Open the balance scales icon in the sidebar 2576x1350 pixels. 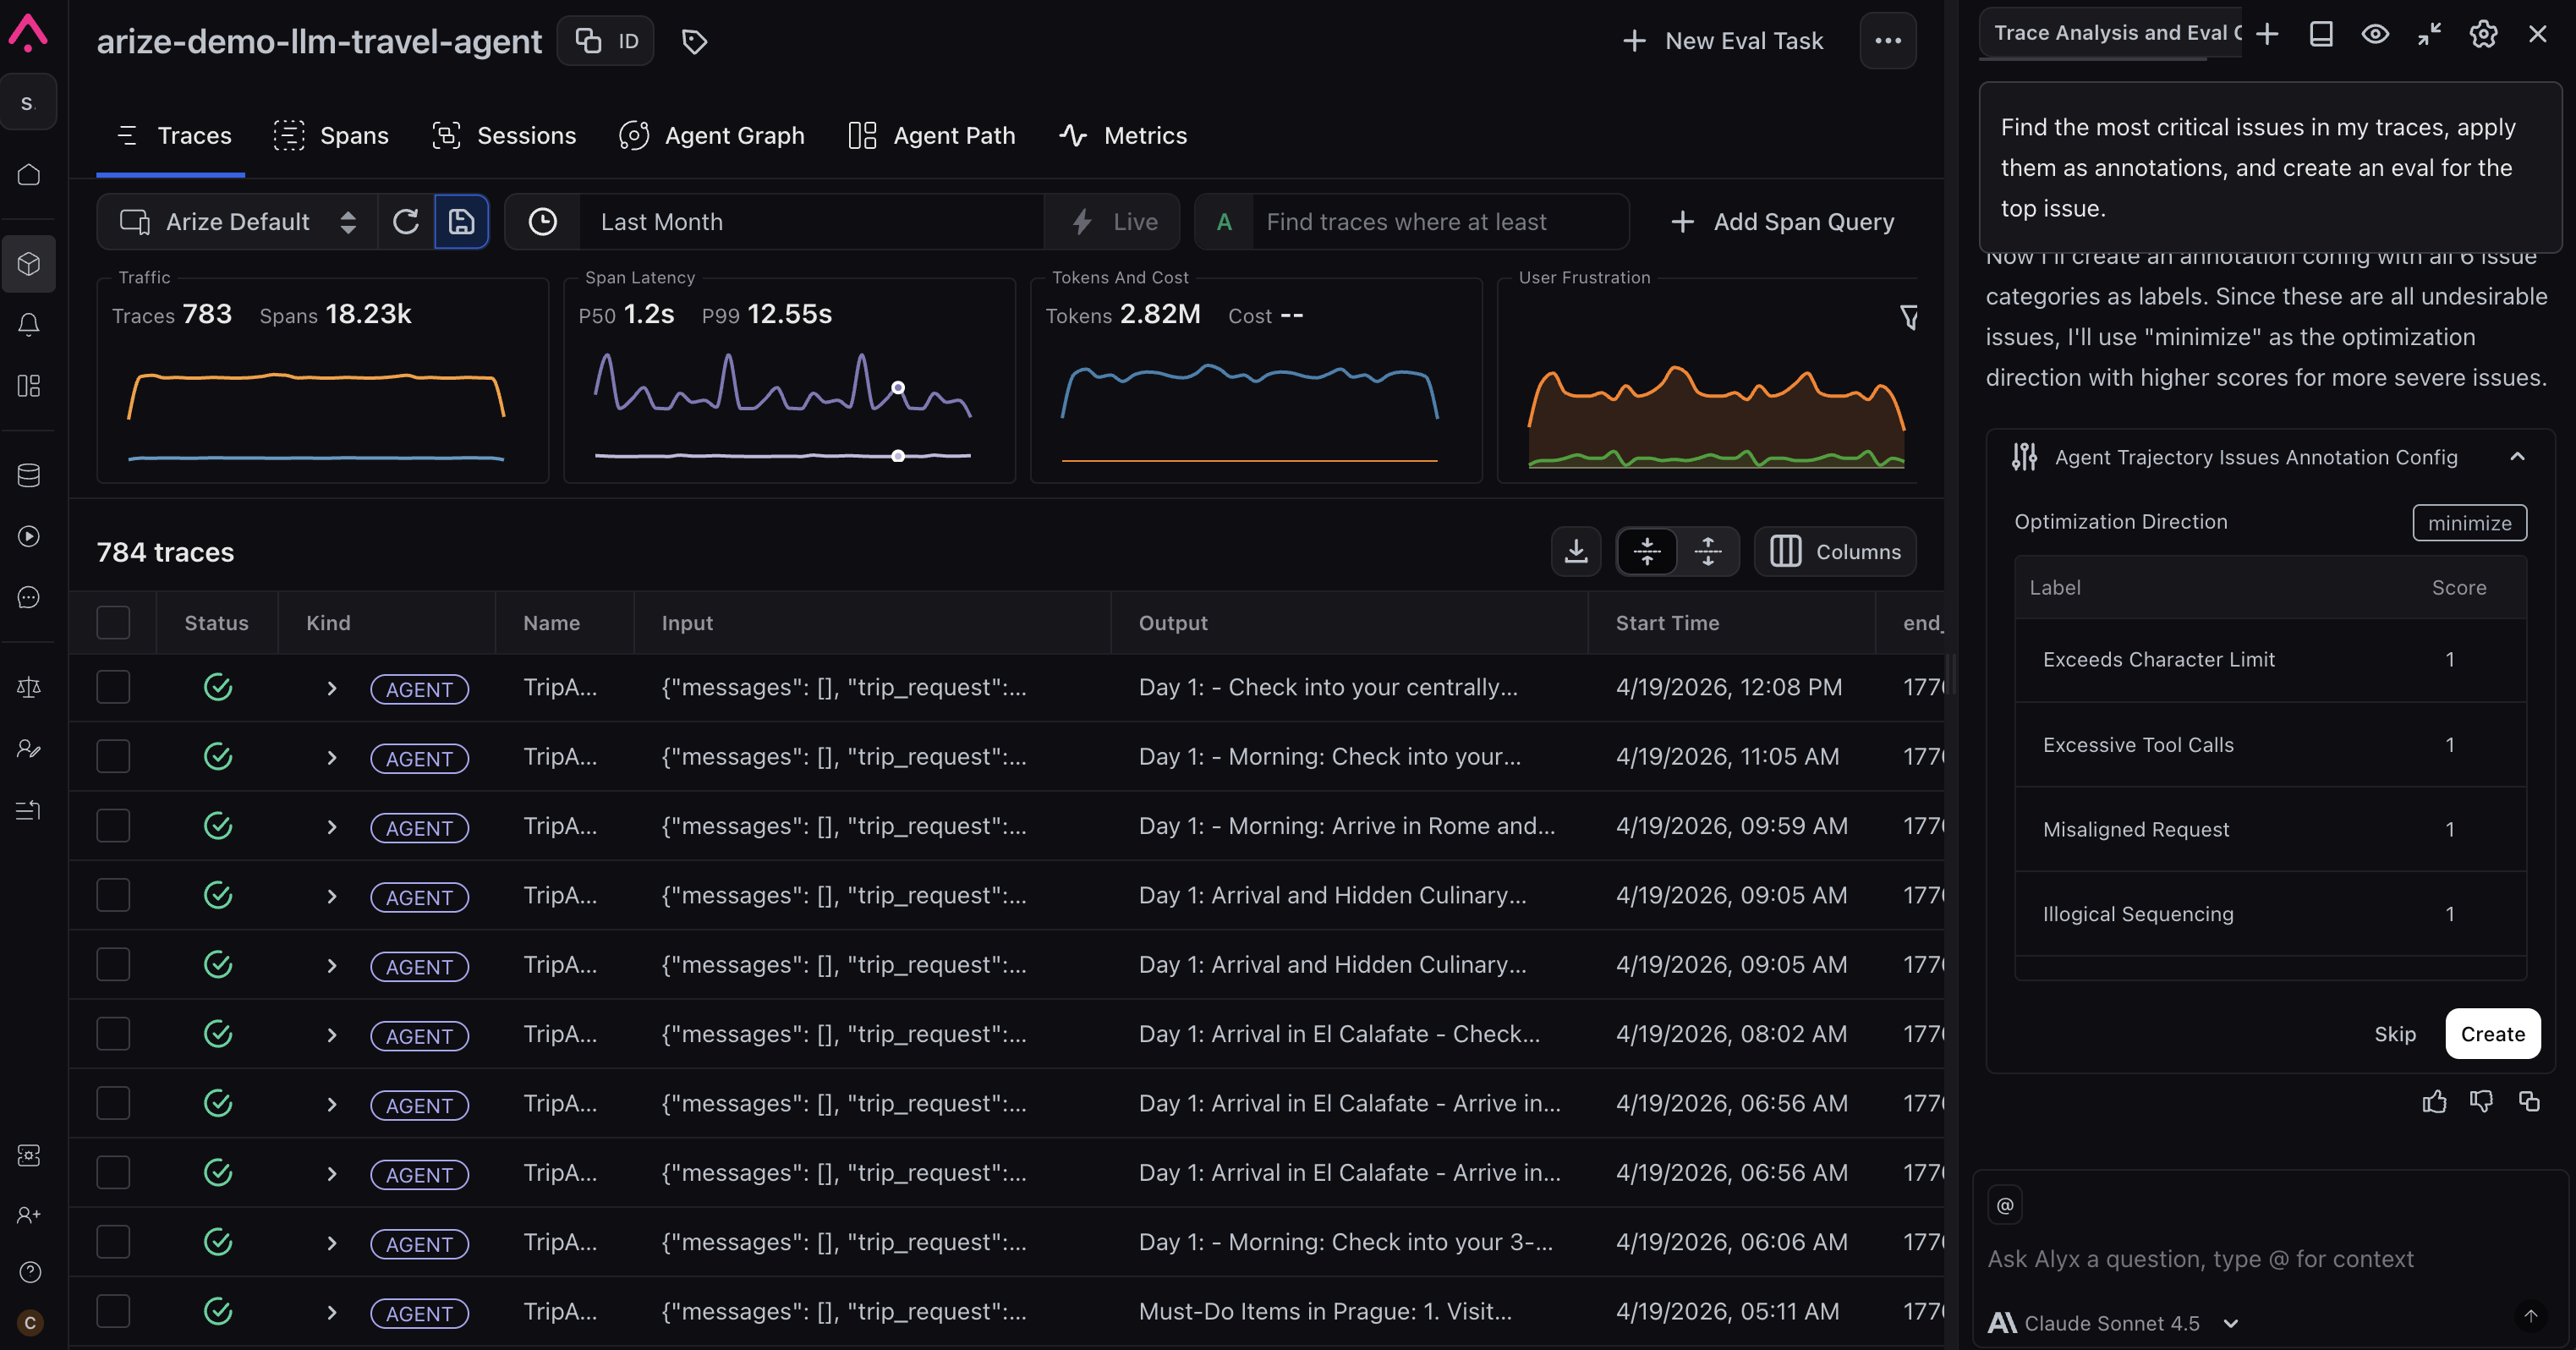coord(29,687)
